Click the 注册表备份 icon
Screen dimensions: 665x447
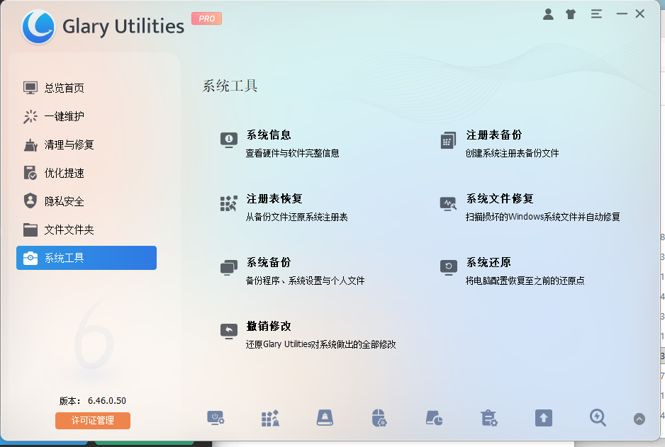point(448,140)
